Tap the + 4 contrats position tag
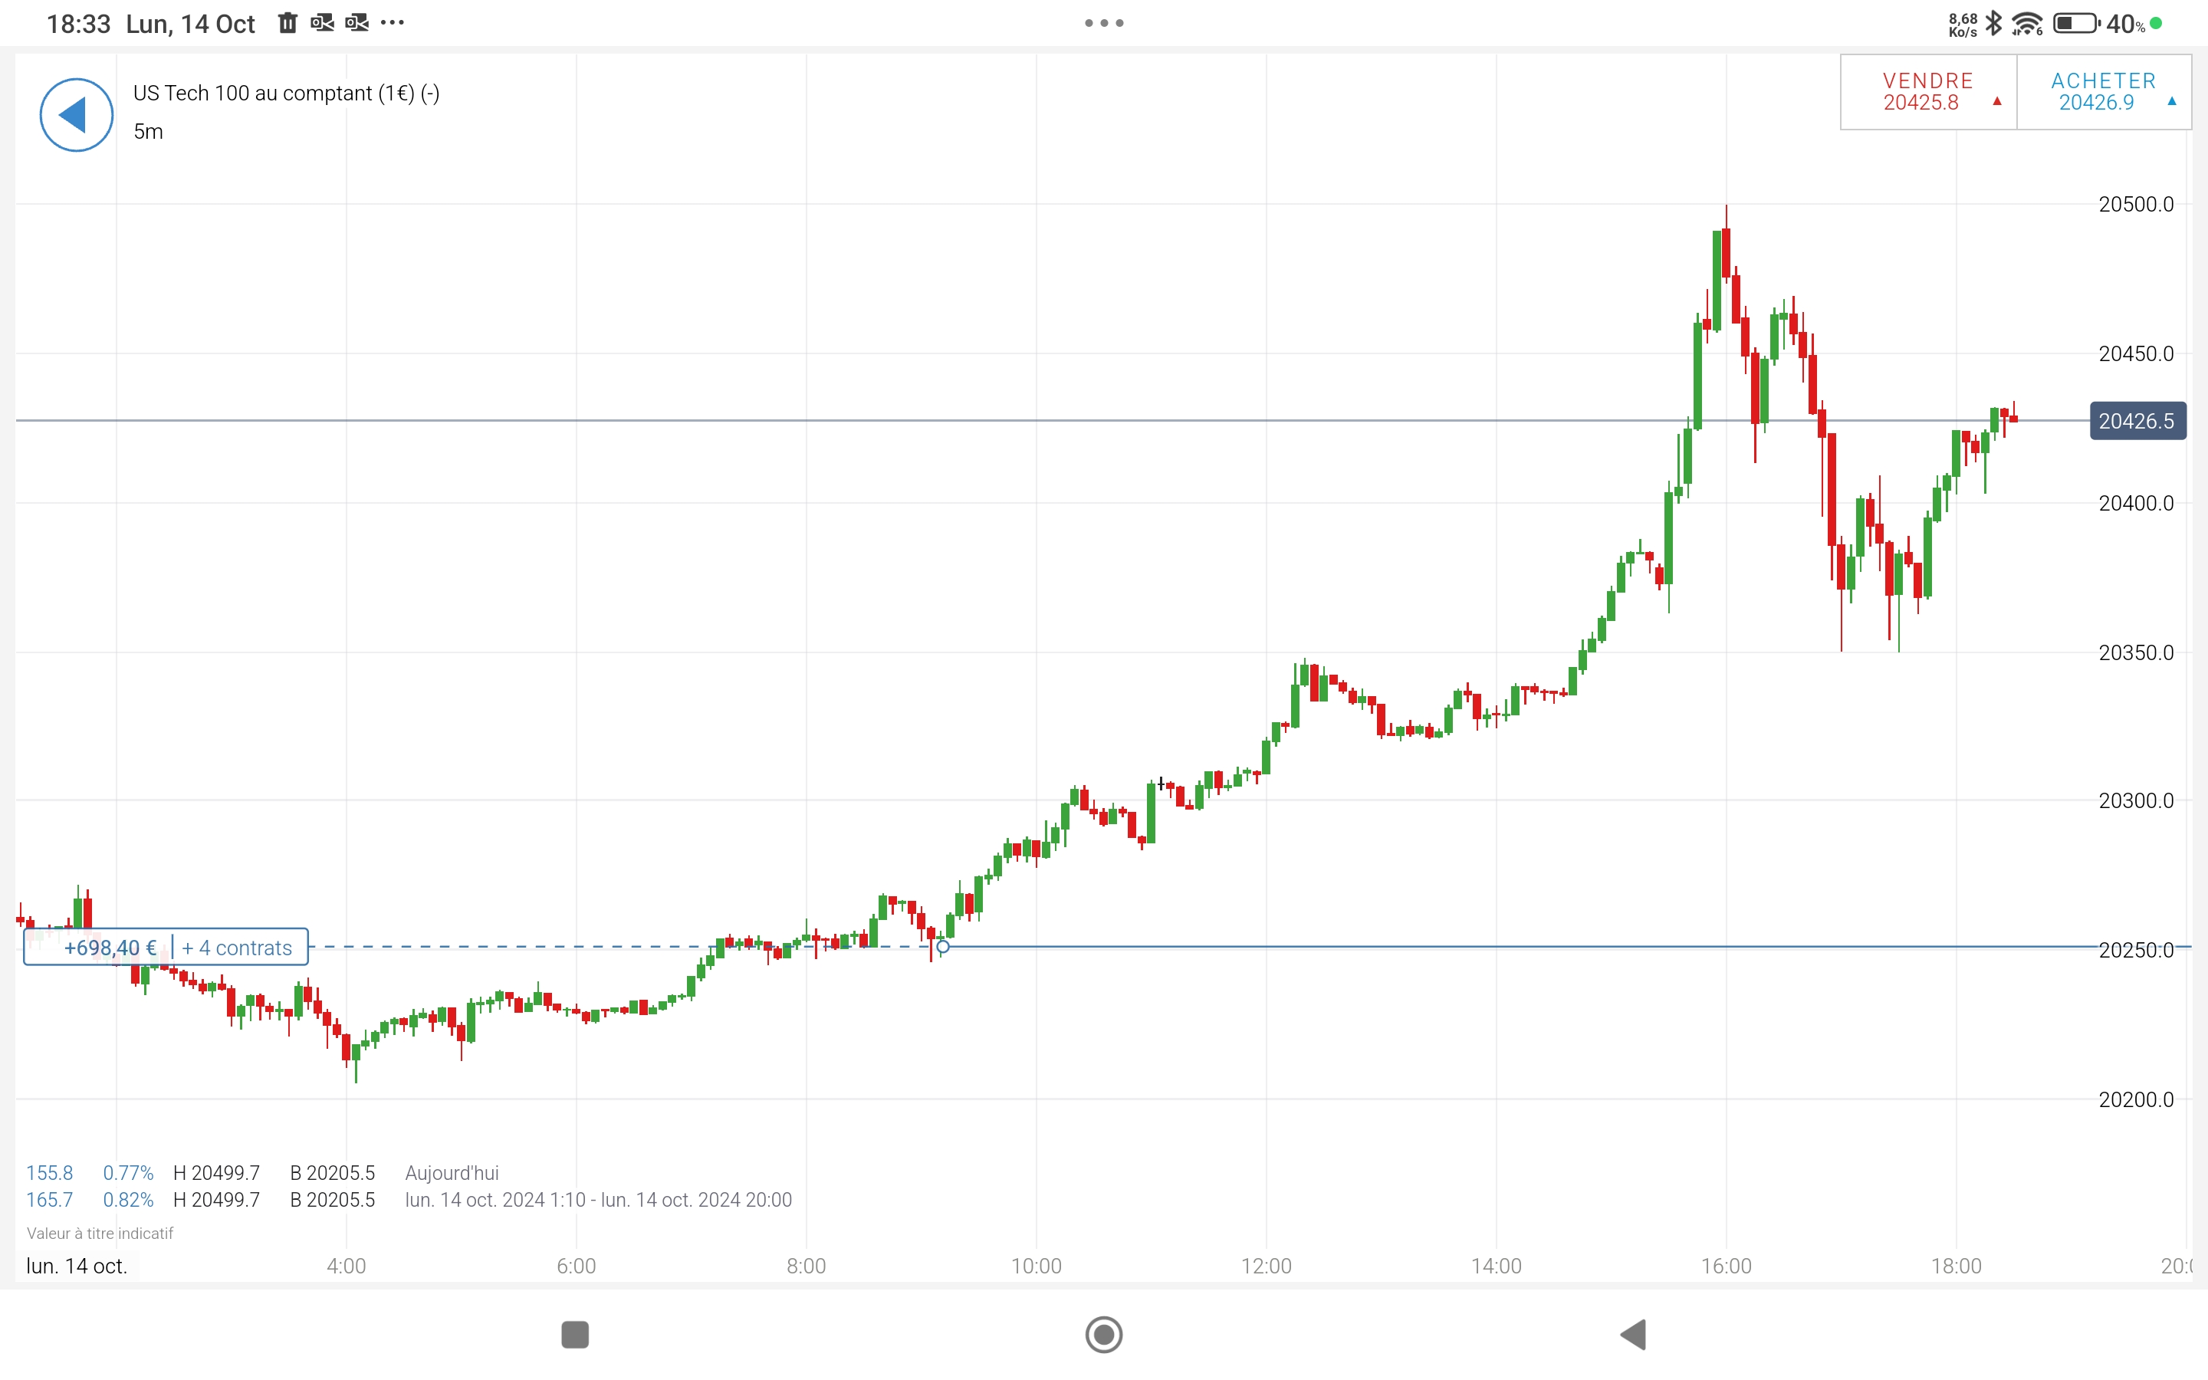 click(x=237, y=948)
